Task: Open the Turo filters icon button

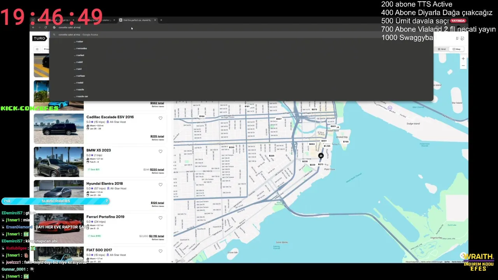Action: pos(37,49)
